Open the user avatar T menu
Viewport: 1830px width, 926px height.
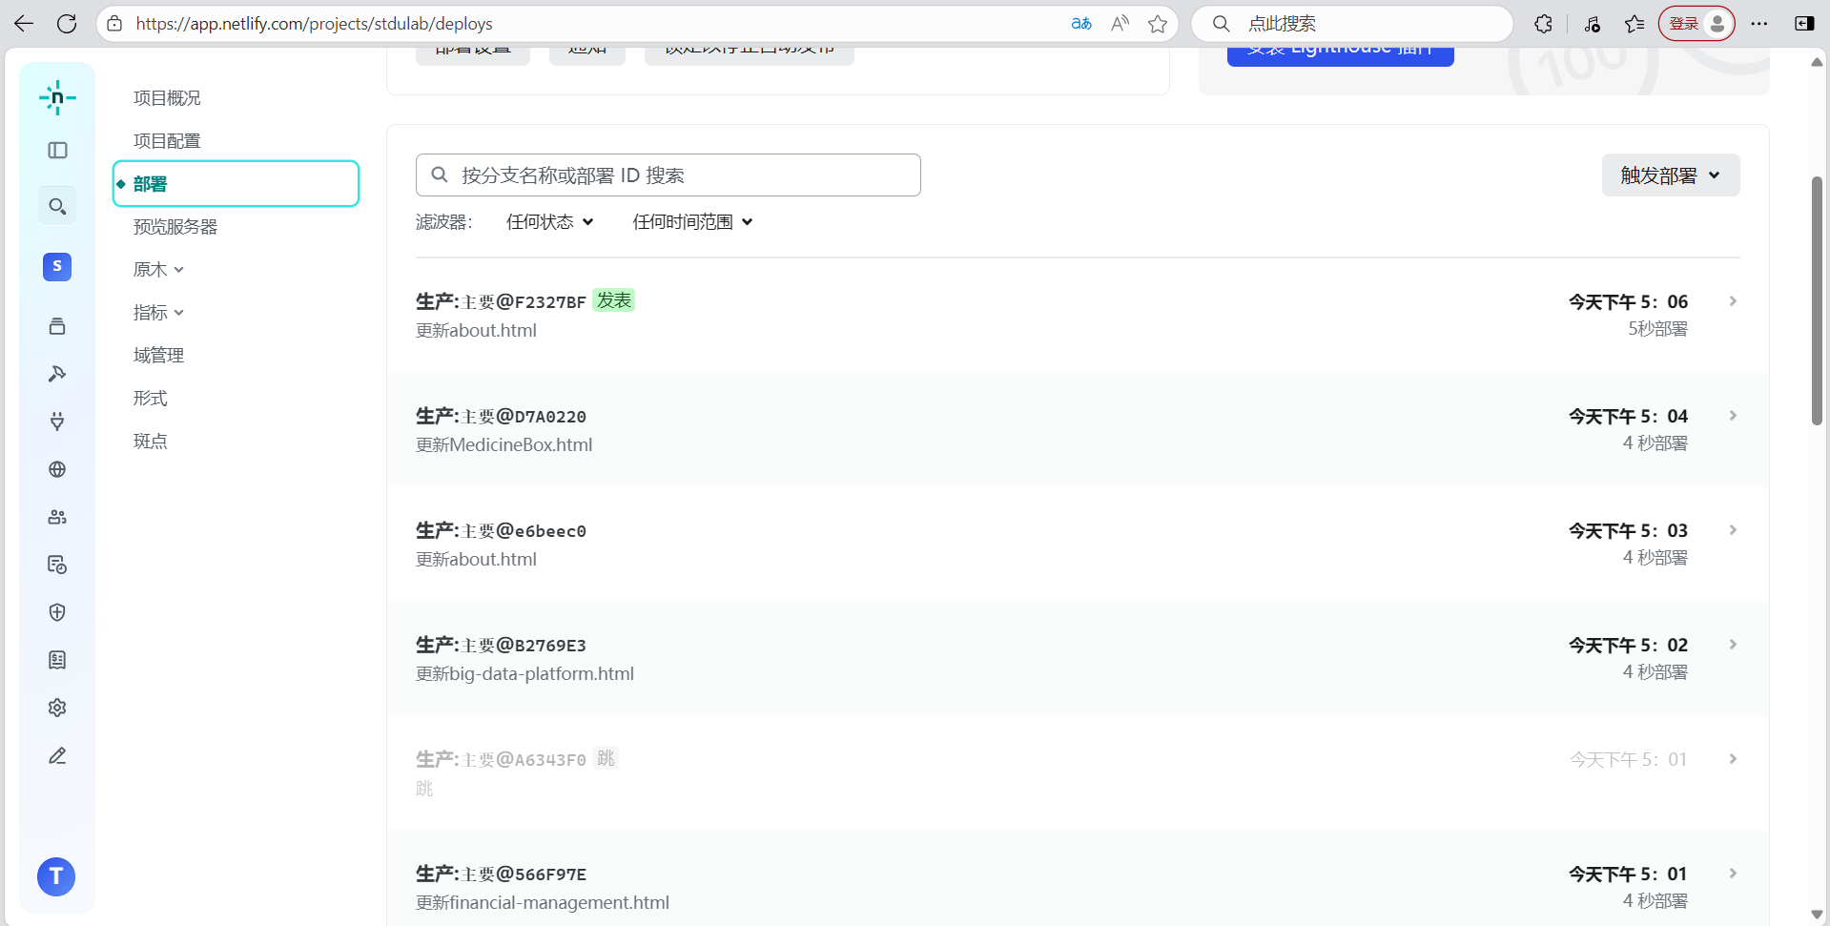pos(56,876)
